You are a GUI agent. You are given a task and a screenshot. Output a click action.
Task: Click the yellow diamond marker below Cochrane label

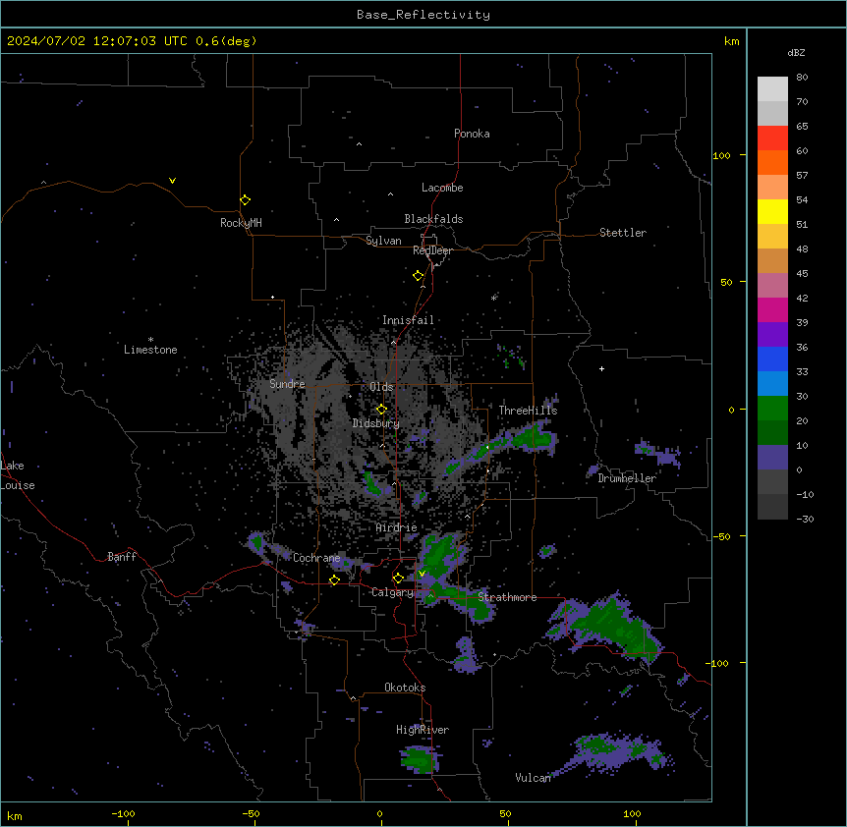pyautogui.click(x=334, y=580)
